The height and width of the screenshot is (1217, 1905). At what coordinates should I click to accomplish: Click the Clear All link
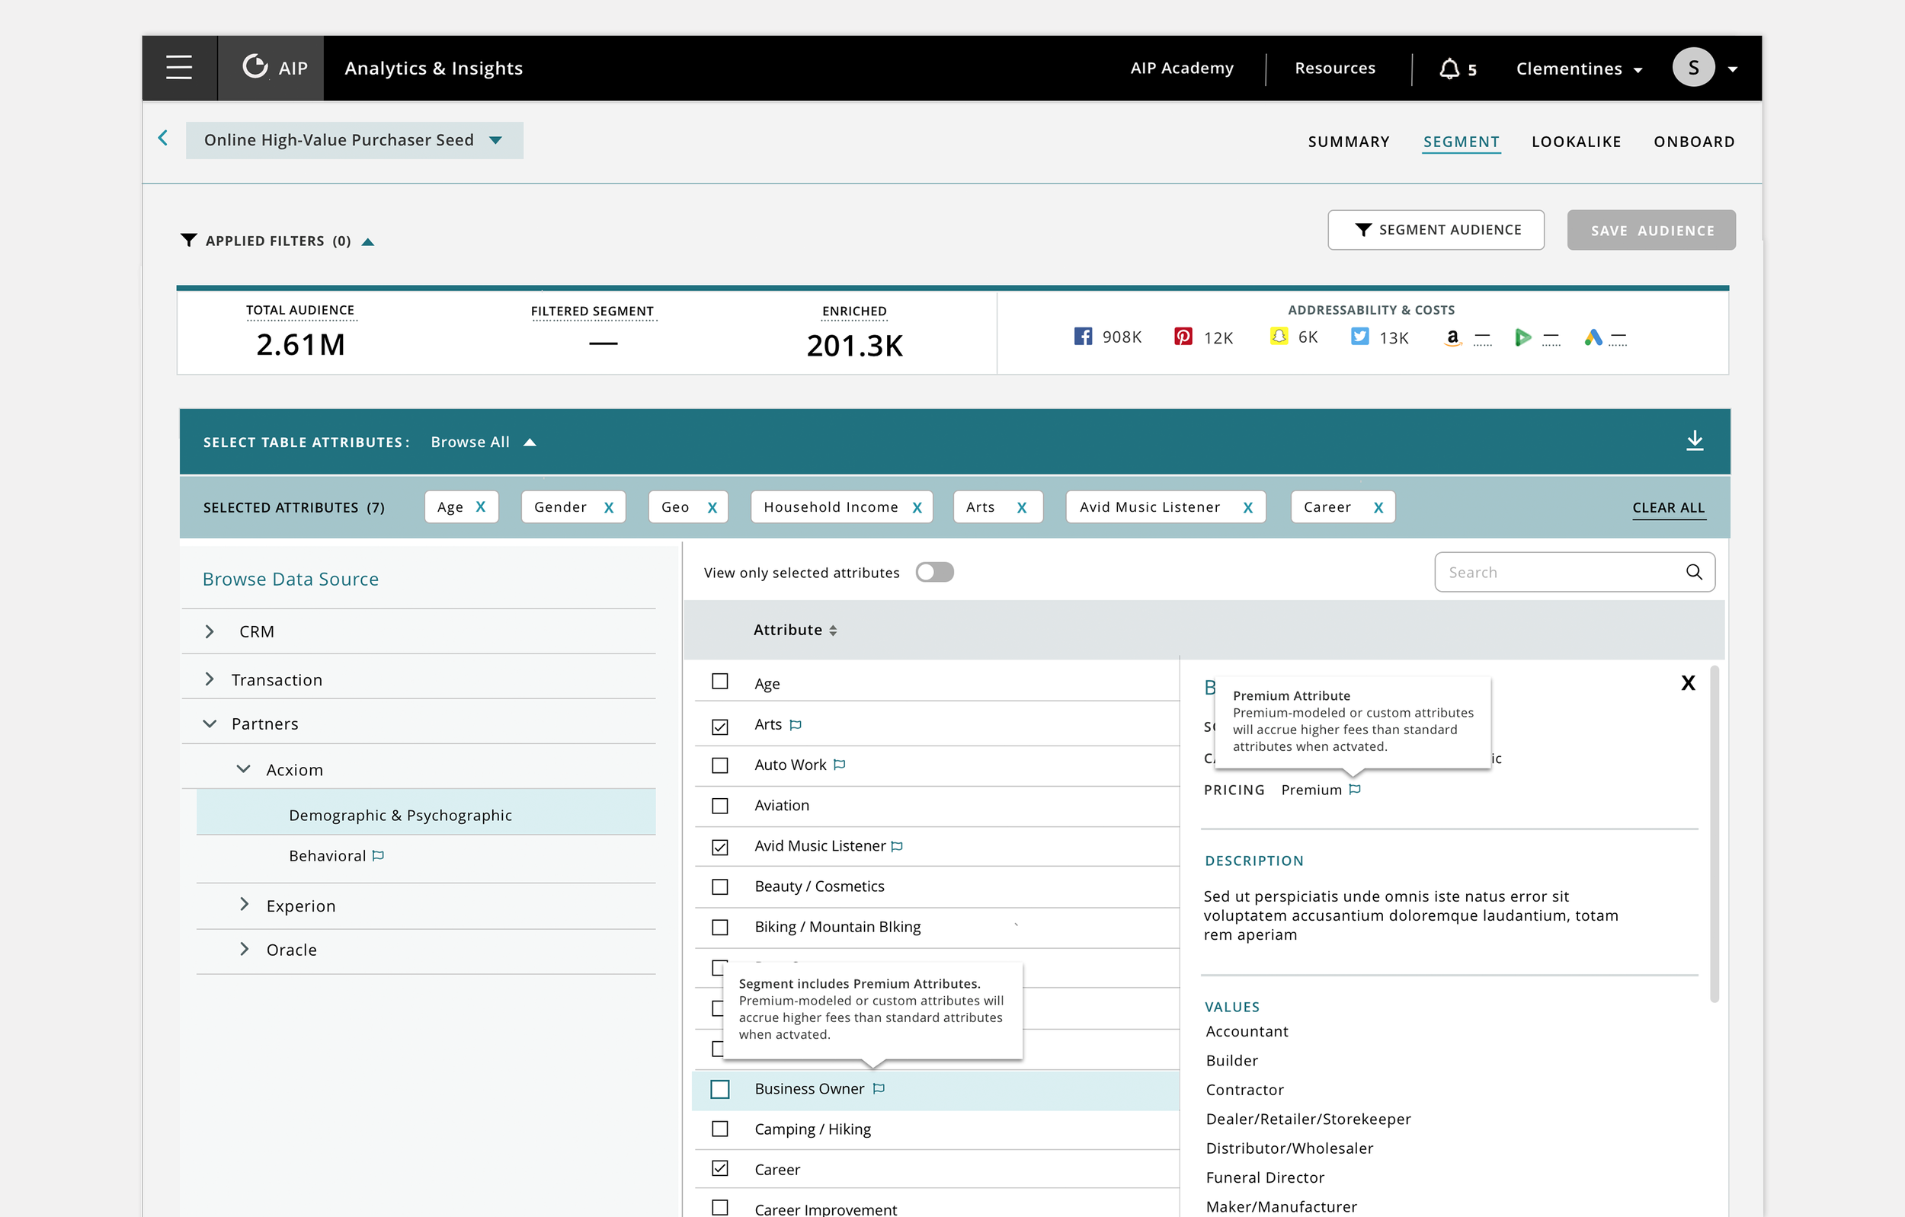[1669, 508]
